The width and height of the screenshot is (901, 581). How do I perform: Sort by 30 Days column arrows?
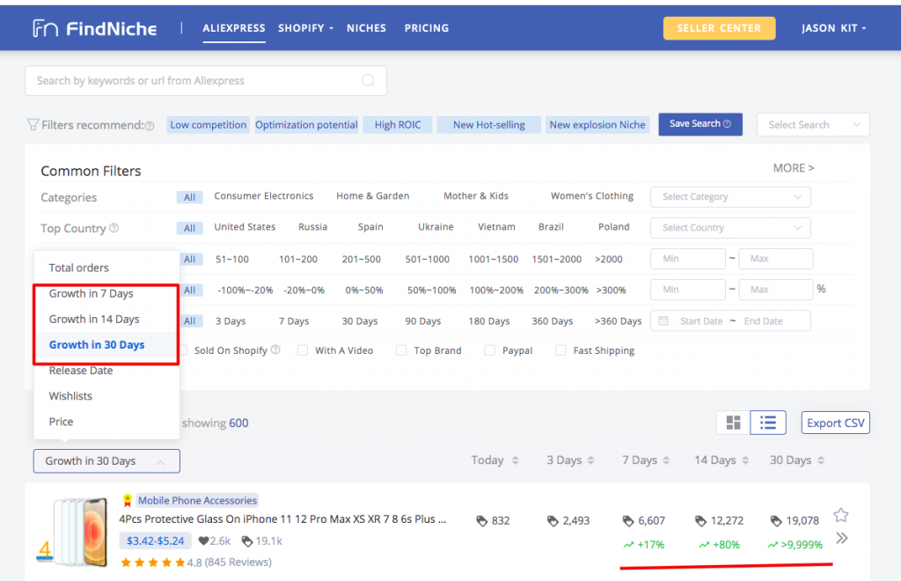coord(821,460)
